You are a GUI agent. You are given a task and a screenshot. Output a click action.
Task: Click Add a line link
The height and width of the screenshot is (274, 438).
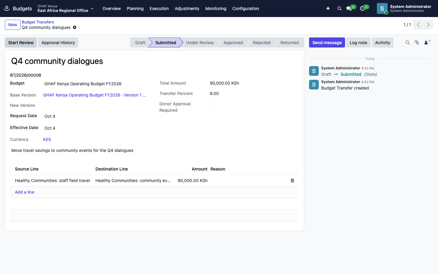25,192
